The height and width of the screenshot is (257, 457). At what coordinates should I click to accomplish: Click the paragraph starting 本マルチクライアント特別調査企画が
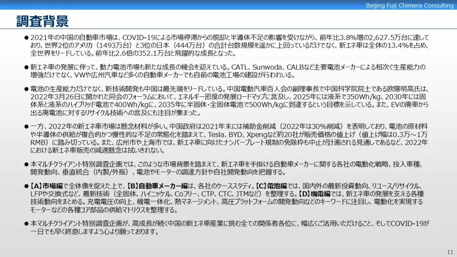230,227
